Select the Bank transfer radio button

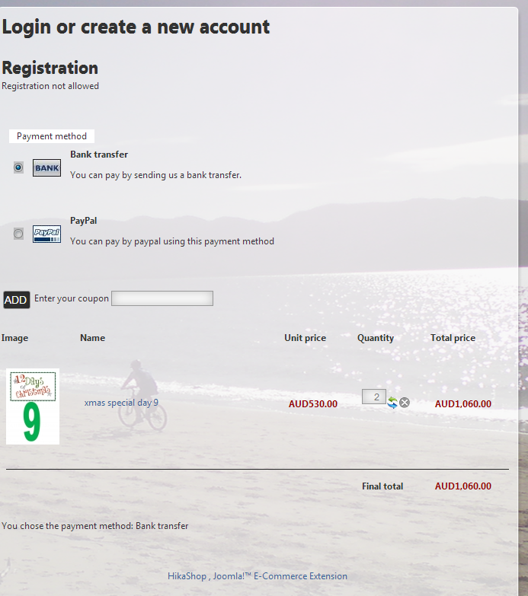coord(18,167)
